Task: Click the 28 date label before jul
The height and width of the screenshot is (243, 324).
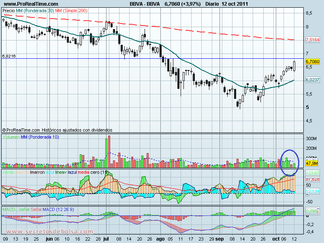Action: (x=98, y=239)
